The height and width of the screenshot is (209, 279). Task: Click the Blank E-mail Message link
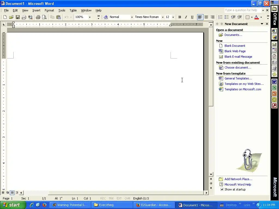coord(238,57)
